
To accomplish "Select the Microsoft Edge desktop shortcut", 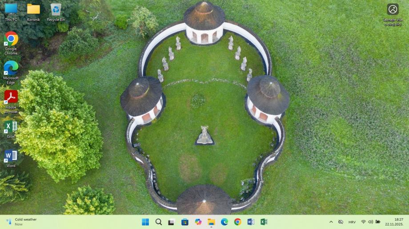I will click(11, 72).
